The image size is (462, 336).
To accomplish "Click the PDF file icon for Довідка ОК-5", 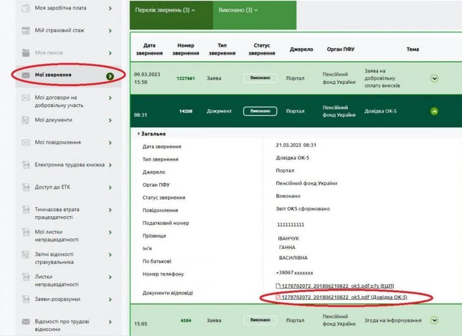I will click(x=278, y=297).
